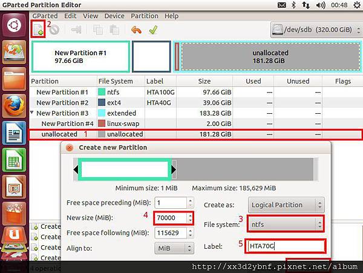Open the Align to MiB dropdown
The image size is (363, 273).
[174, 248]
